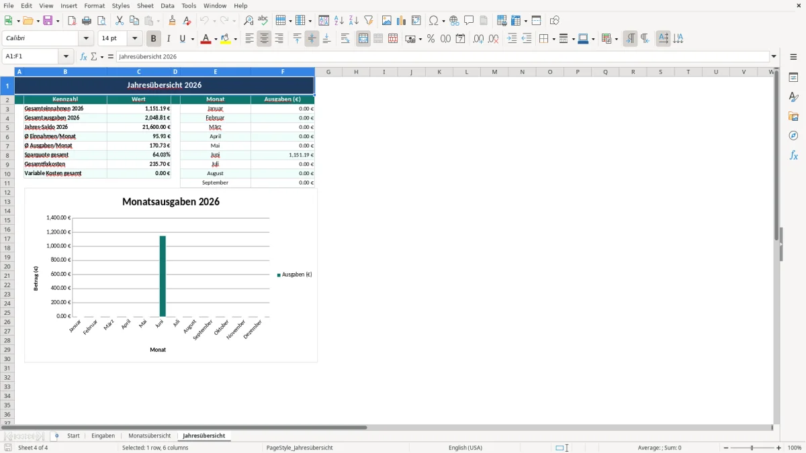Expand the Underline style dropdown arrow
806x453 pixels.
click(192, 39)
